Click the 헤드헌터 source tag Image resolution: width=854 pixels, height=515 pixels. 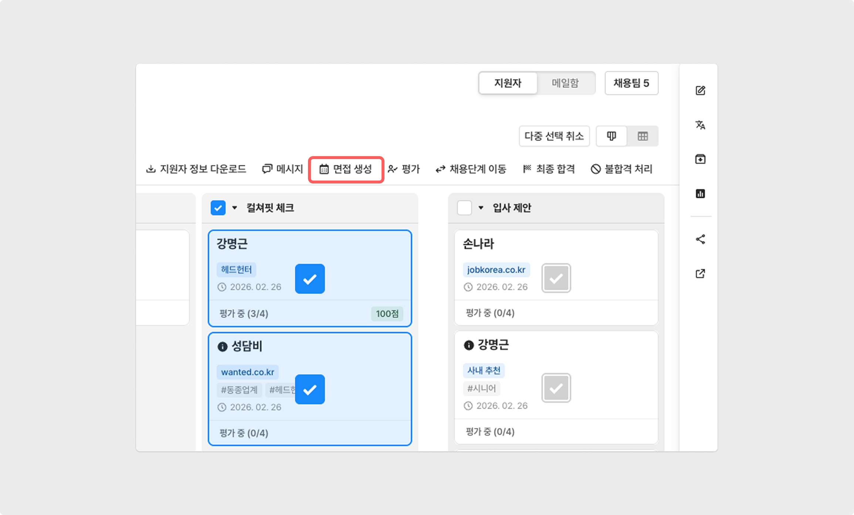[x=236, y=270]
